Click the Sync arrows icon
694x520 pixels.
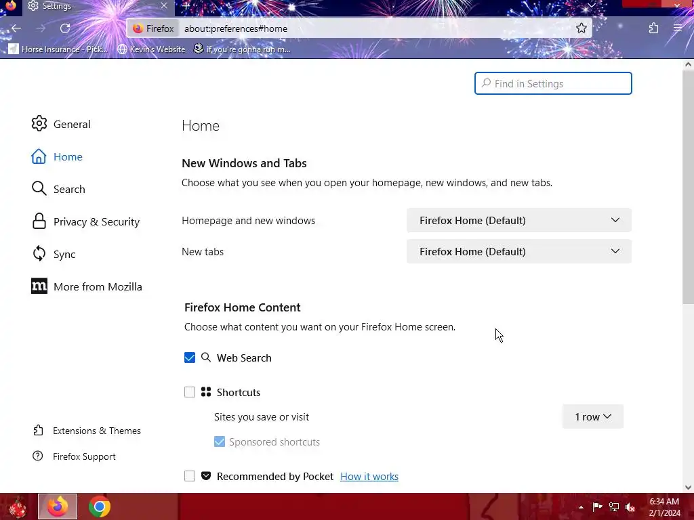39,254
